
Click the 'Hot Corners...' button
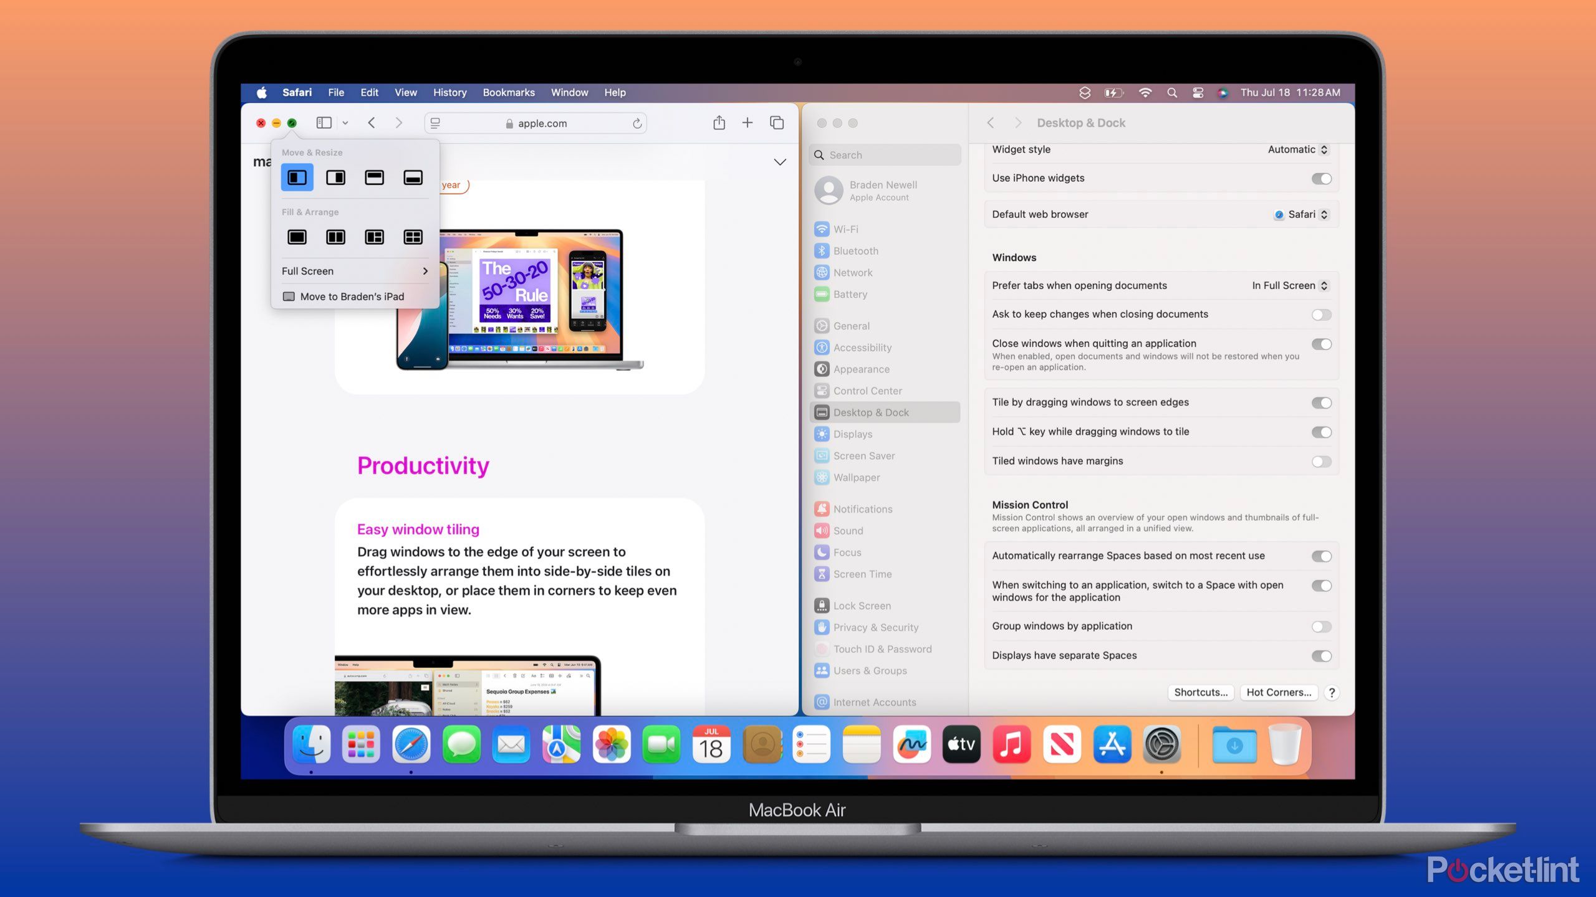[1277, 691]
